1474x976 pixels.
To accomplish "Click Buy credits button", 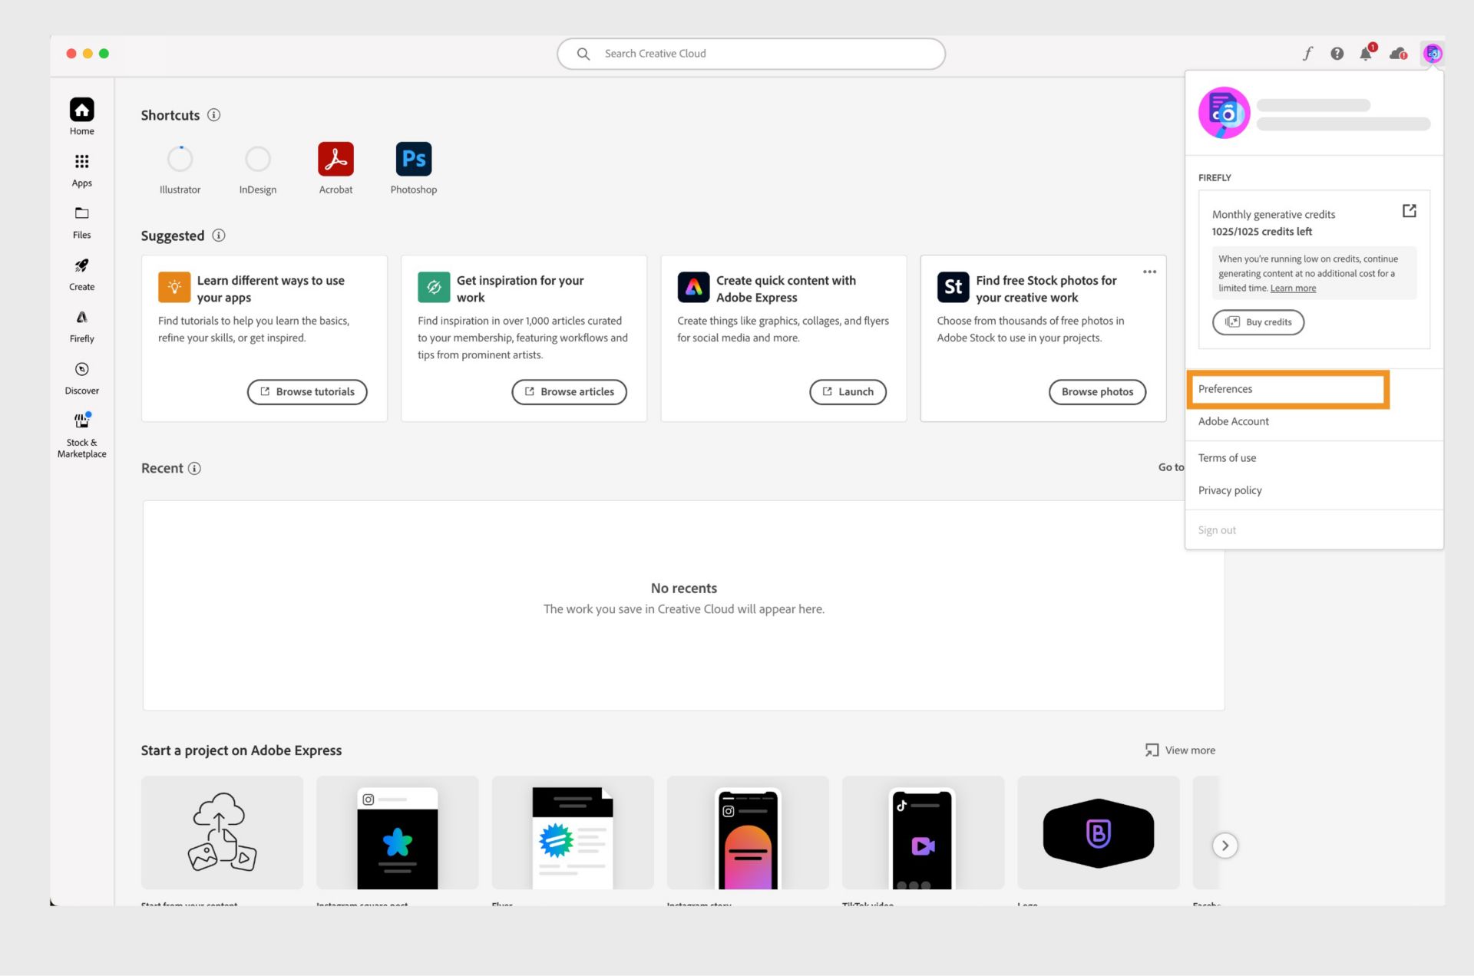I will point(1258,321).
